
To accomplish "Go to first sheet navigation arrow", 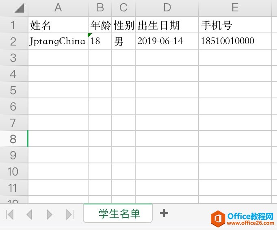I will coord(10,215).
